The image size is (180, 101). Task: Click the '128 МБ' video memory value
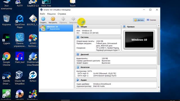[105, 58]
